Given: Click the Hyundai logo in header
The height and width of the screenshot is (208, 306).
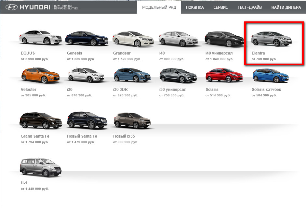Looking at the screenshot, I should (x=28, y=7).
